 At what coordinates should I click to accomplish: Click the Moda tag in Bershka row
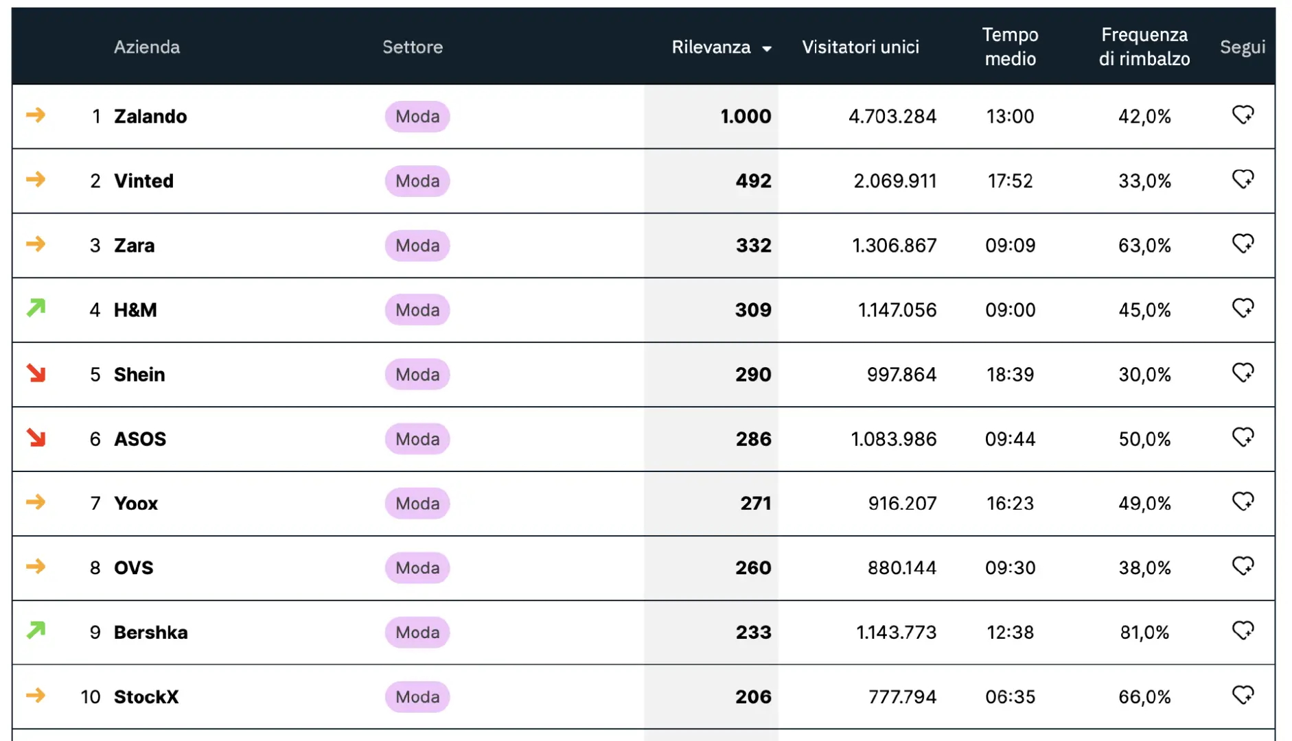[x=417, y=632]
